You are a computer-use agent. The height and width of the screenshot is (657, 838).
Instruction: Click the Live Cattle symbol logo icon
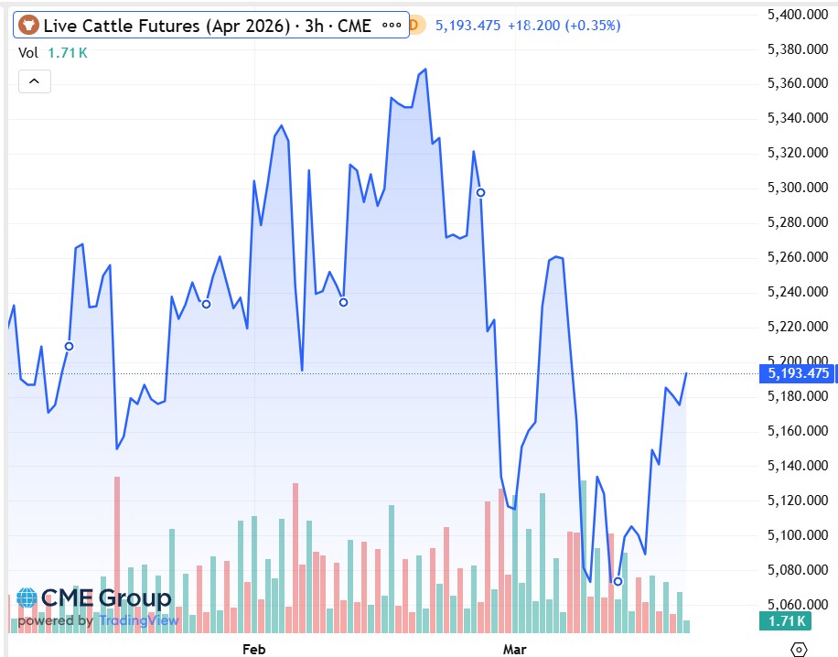pyautogui.click(x=28, y=25)
